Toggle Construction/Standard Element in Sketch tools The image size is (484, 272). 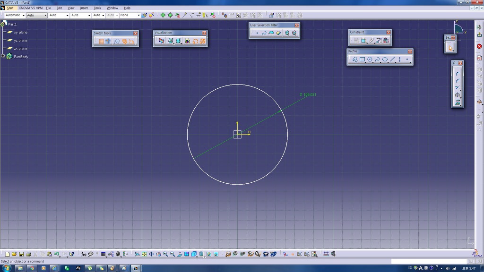[x=116, y=41]
